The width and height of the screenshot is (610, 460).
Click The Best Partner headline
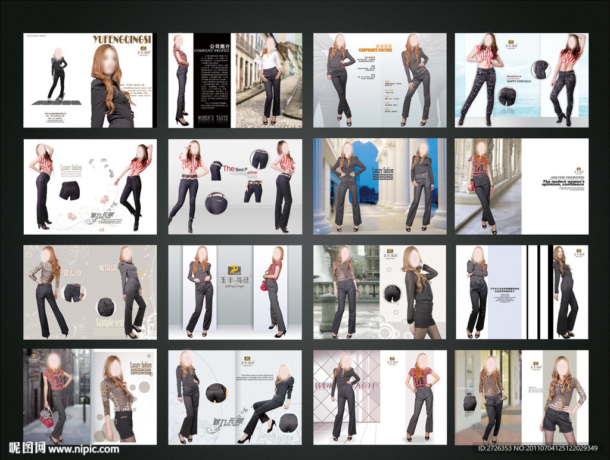point(240,169)
